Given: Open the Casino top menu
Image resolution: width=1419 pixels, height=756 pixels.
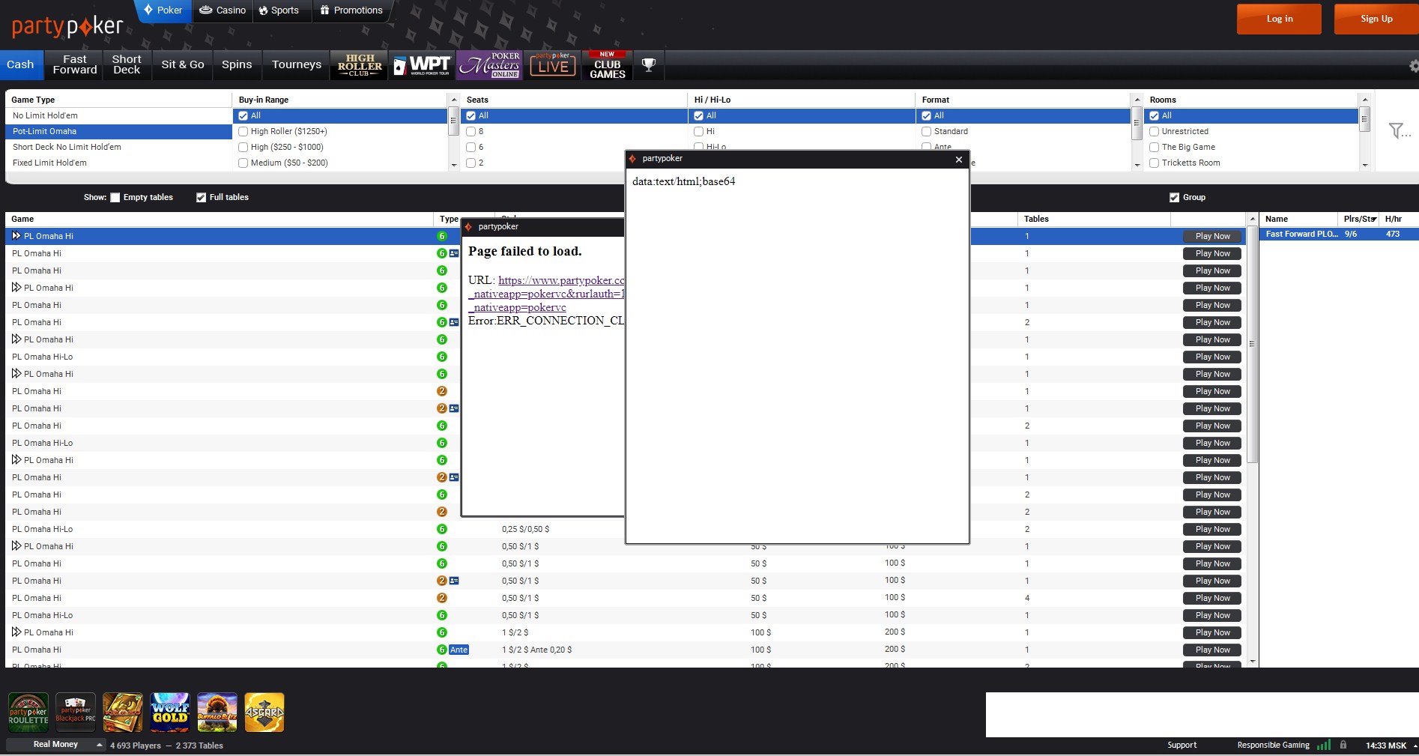Looking at the screenshot, I should [x=223, y=10].
